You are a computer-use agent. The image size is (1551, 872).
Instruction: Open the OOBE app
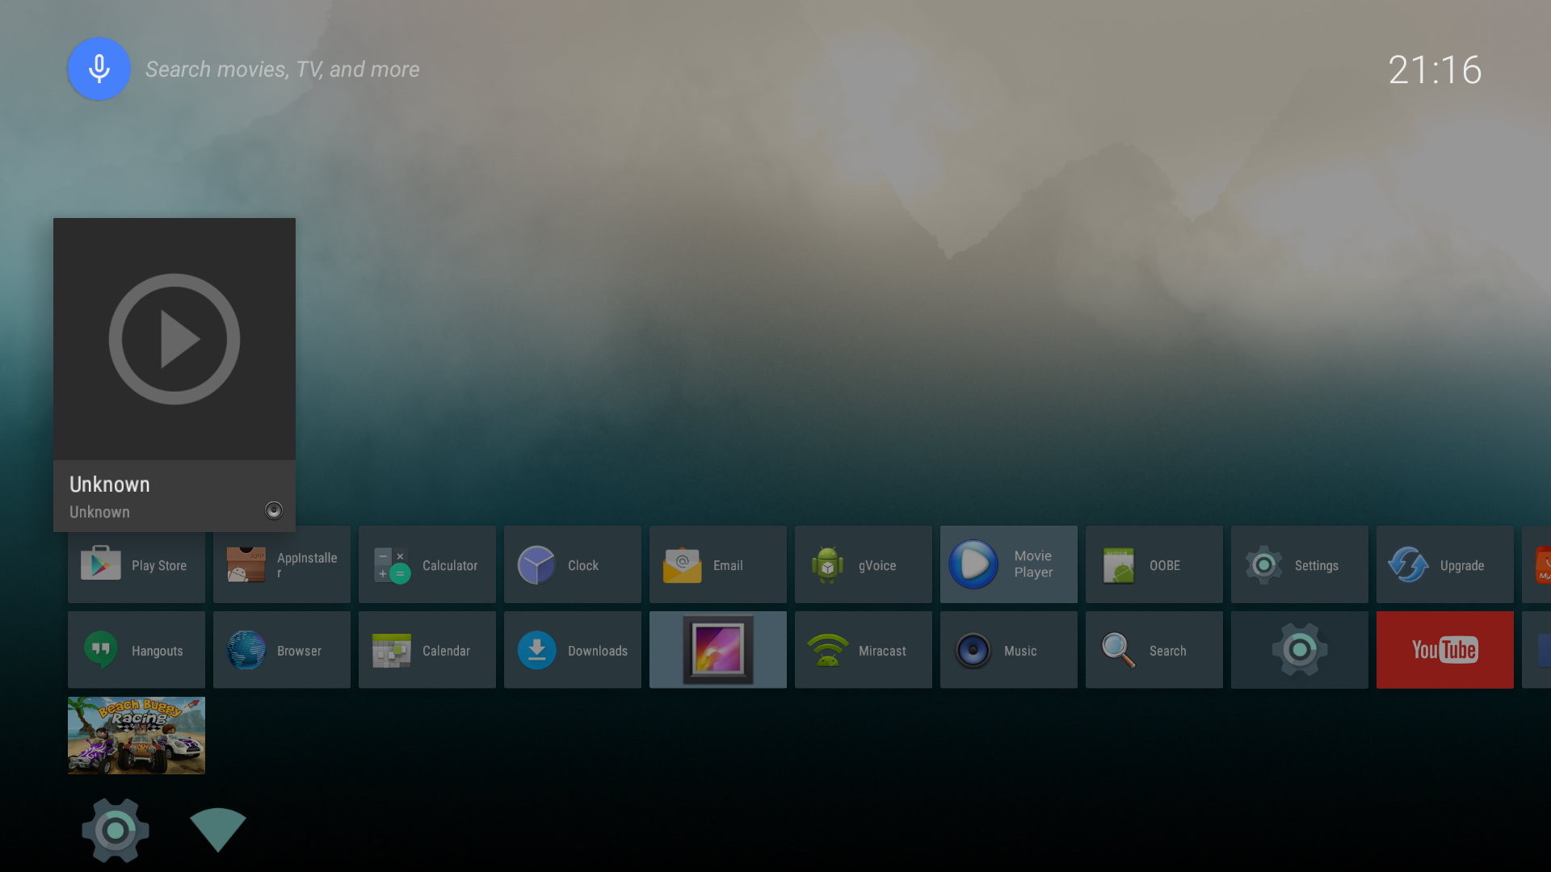(1154, 565)
